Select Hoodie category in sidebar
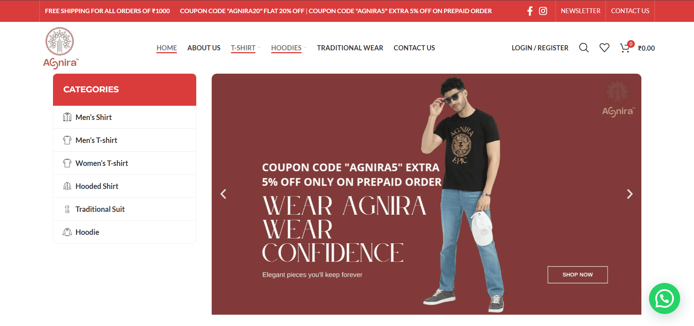694x326 pixels. pyautogui.click(x=125, y=232)
